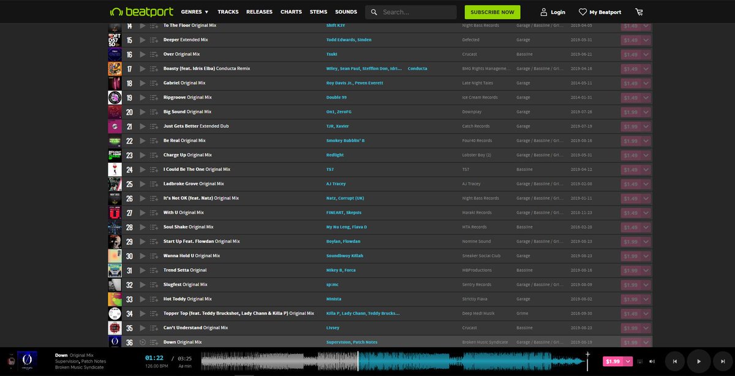Screen dimensions: 735x376
Task: Open artist link AJ Tracey
Action: point(336,184)
